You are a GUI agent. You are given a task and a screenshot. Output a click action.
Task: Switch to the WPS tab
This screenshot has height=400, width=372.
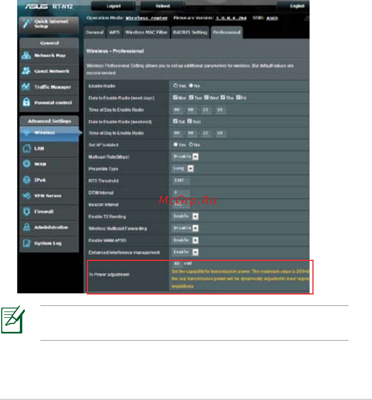click(x=115, y=32)
